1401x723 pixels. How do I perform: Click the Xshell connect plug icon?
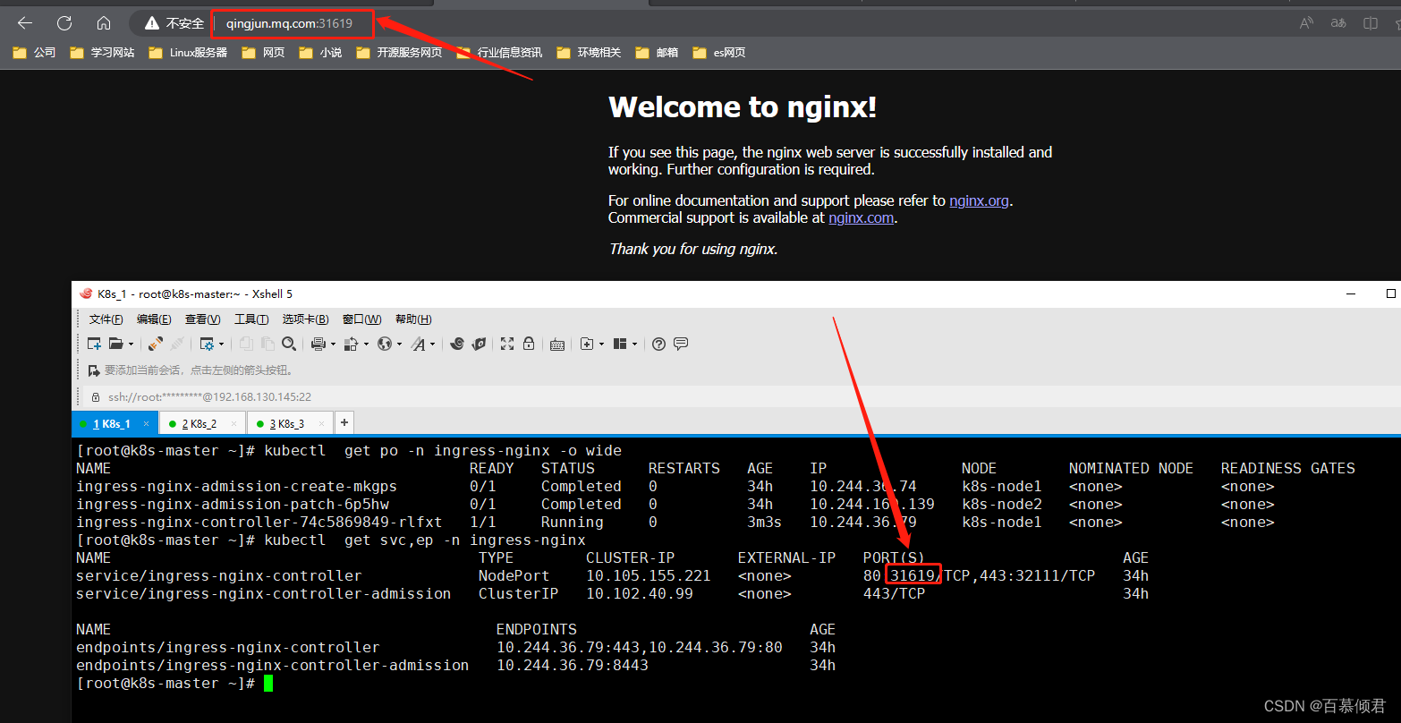pyautogui.click(x=156, y=344)
